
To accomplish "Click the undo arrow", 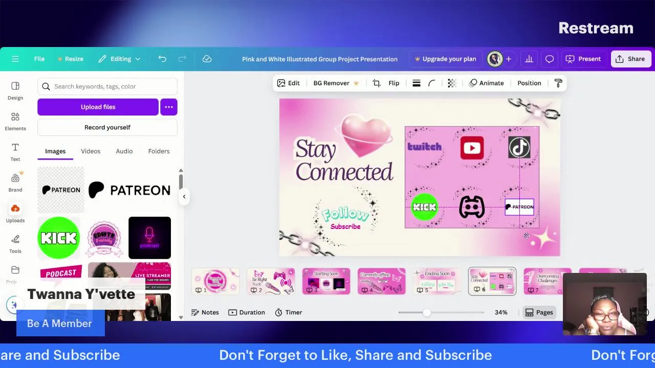I will click(162, 59).
